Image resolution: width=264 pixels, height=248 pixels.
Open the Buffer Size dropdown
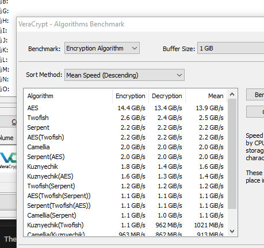pyautogui.click(x=231, y=48)
